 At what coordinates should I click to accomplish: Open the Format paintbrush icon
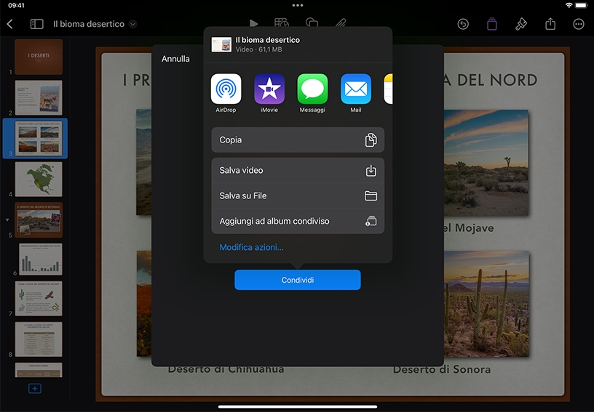(521, 24)
